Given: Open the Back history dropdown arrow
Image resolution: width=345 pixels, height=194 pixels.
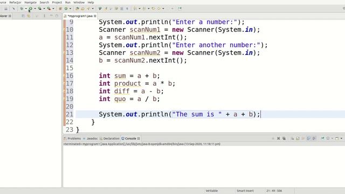Looking at the screenshot, I should tap(163, 9).
